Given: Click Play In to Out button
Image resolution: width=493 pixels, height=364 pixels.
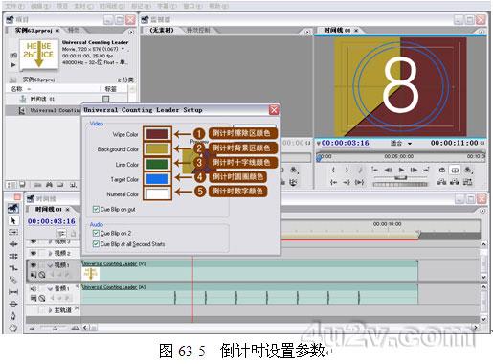Looking at the screenshot, I should coord(360,182).
